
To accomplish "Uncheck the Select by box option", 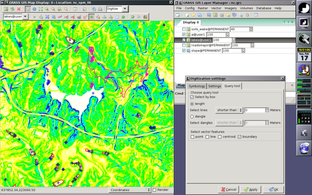I will 192,97.
